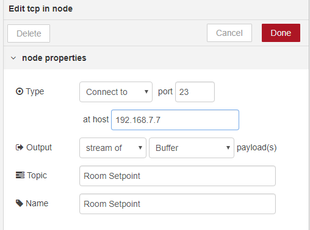The width and height of the screenshot is (310, 230).
Task: Collapse the node properties chevron
Action: pyautogui.click(x=13, y=58)
